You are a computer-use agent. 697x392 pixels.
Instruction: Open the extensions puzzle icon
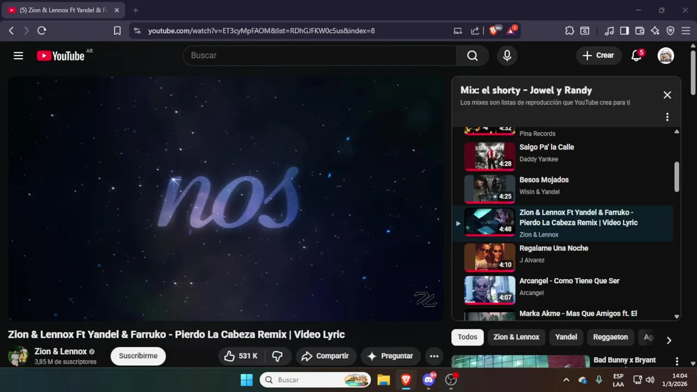pos(570,30)
